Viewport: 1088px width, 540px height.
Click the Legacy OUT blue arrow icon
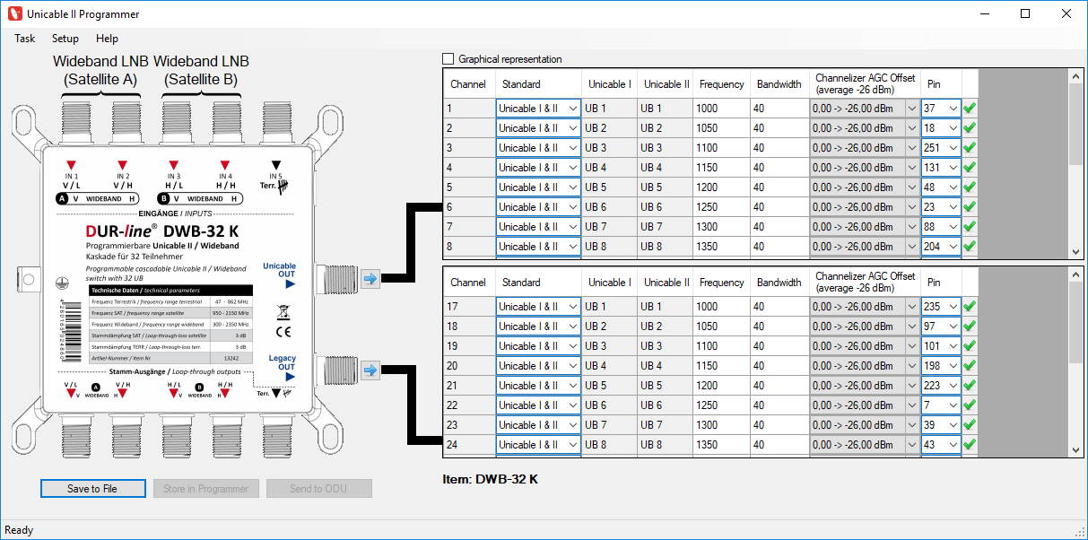pyautogui.click(x=370, y=370)
